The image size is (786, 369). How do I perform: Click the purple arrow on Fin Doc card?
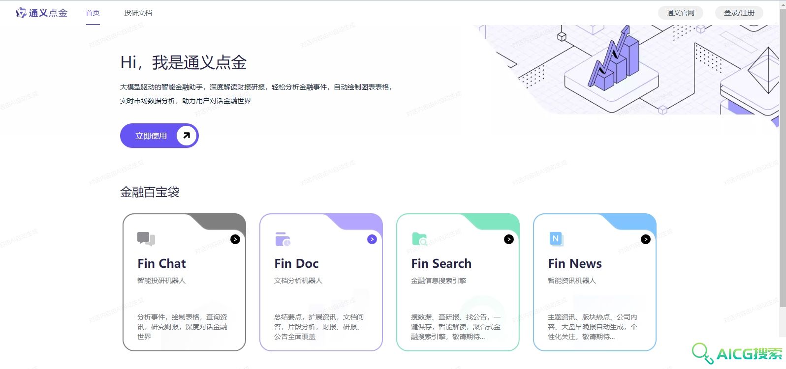coord(372,239)
